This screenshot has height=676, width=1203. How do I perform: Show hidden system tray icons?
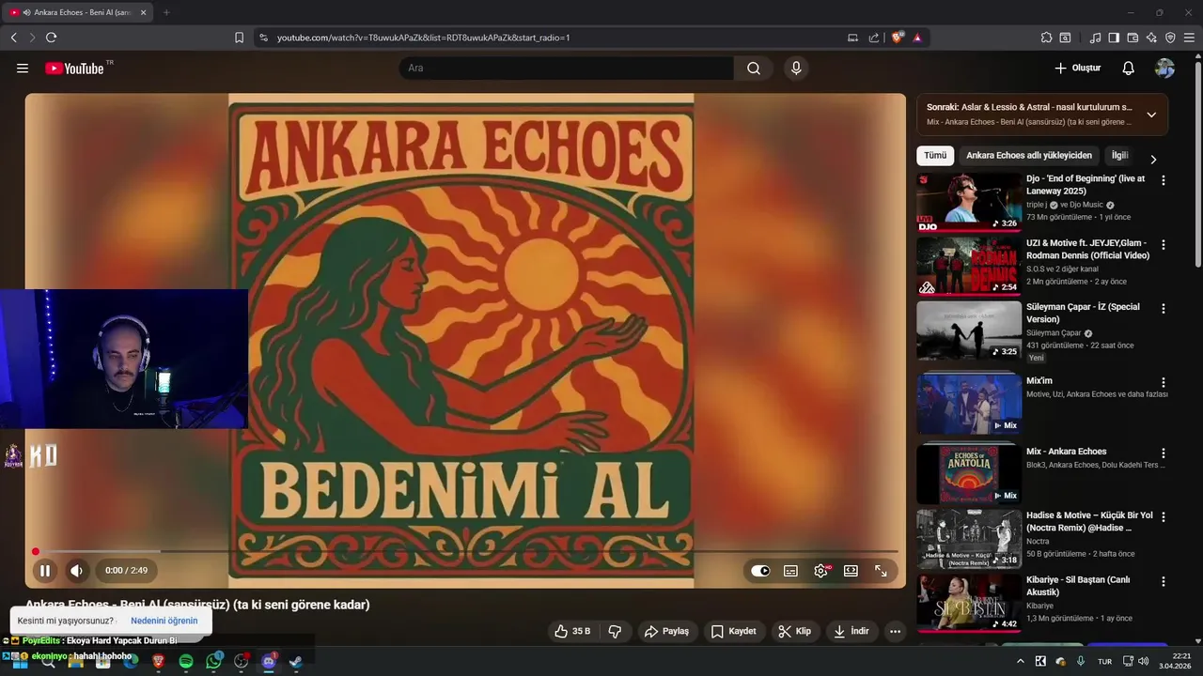pos(1021,662)
